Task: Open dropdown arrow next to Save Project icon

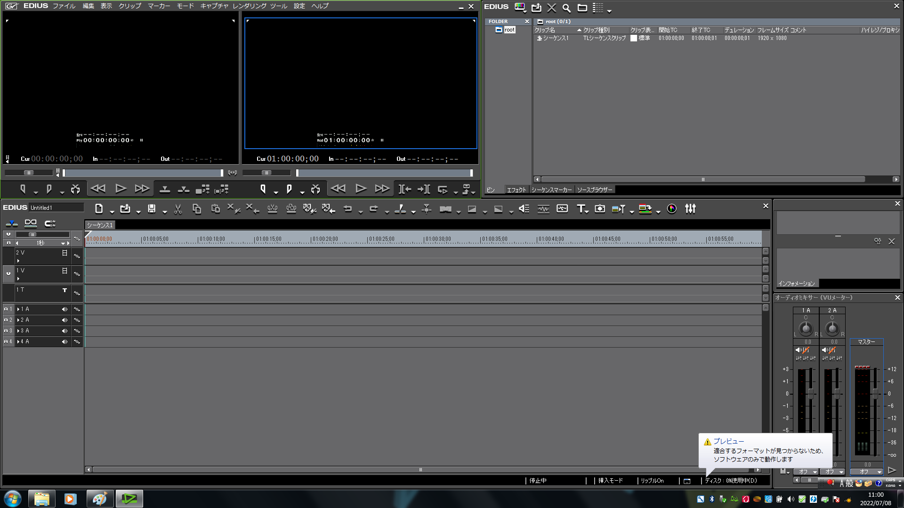Action: click(x=164, y=212)
